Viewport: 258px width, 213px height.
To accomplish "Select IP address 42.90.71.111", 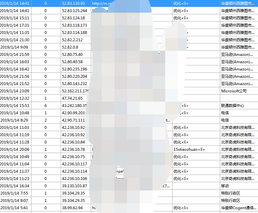I will [73, 120].
